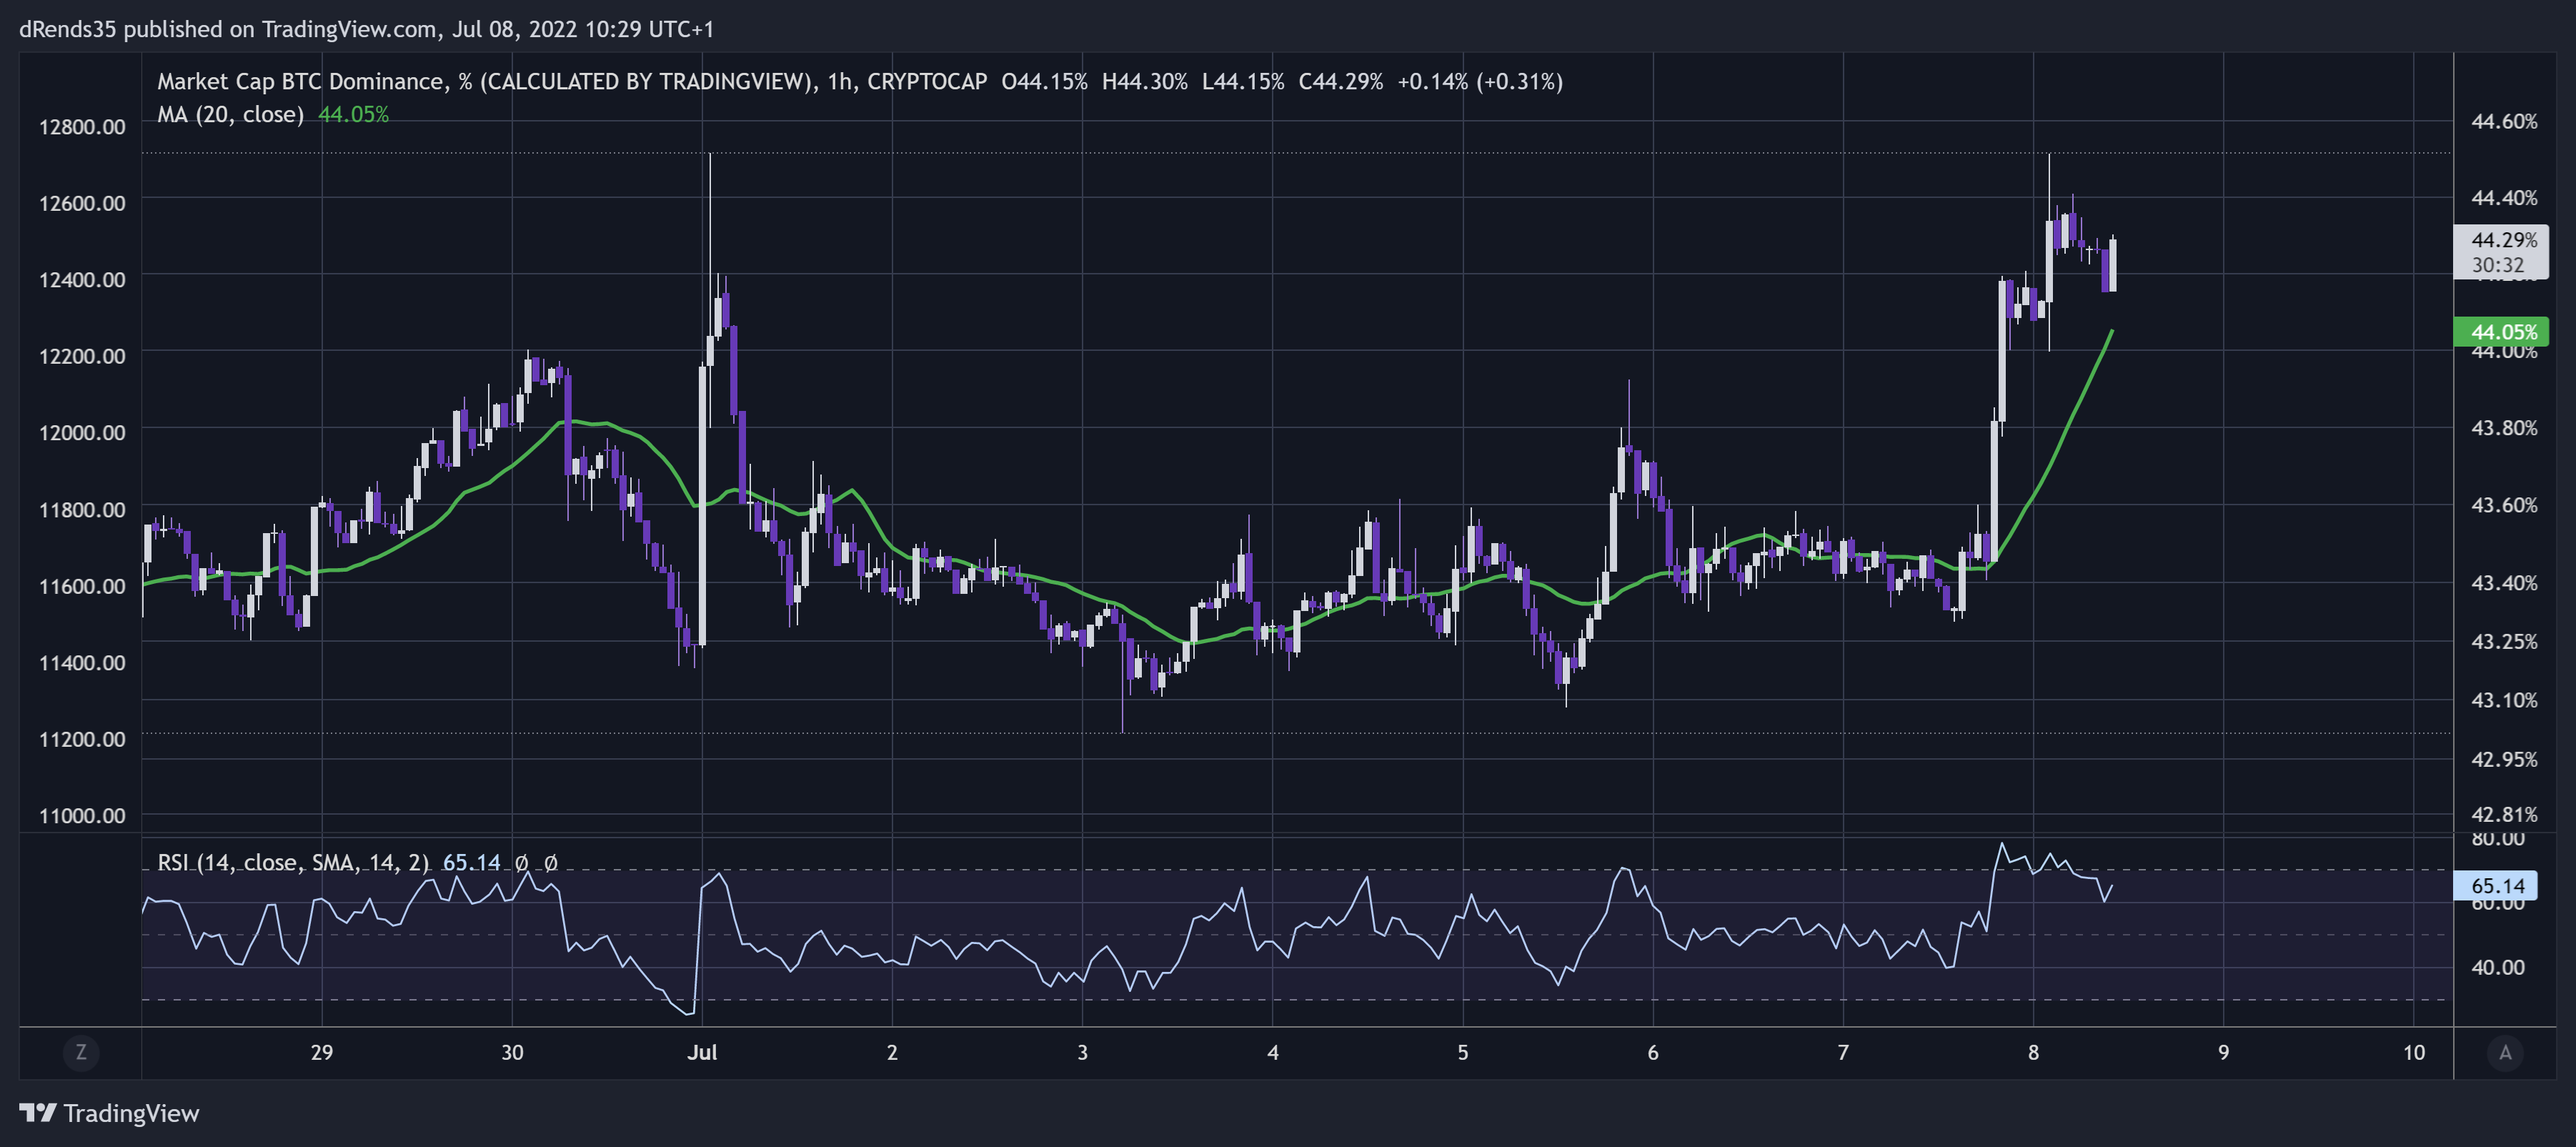
Task: Click the current price label 44.29%
Action: (x=2504, y=240)
